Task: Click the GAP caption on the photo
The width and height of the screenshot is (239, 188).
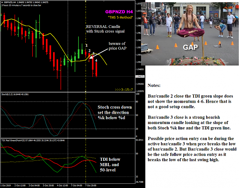Action: pyautogui.click(x=190, y=47)
